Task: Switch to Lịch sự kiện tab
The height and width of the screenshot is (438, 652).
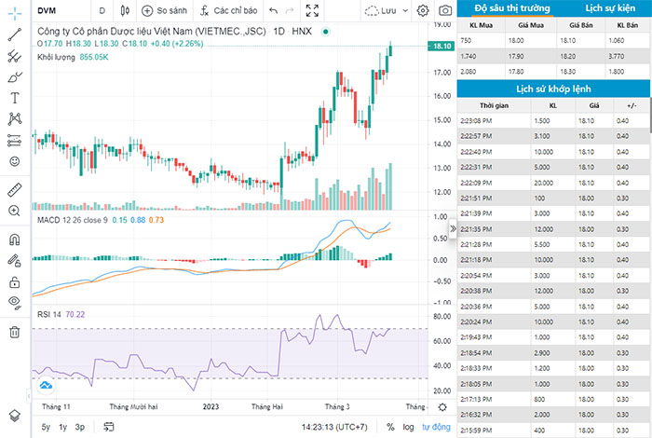Action: click(x=610, y=7)
